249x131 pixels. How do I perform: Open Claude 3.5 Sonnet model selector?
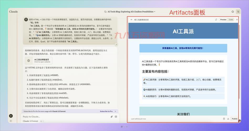(x=30, y=121)
